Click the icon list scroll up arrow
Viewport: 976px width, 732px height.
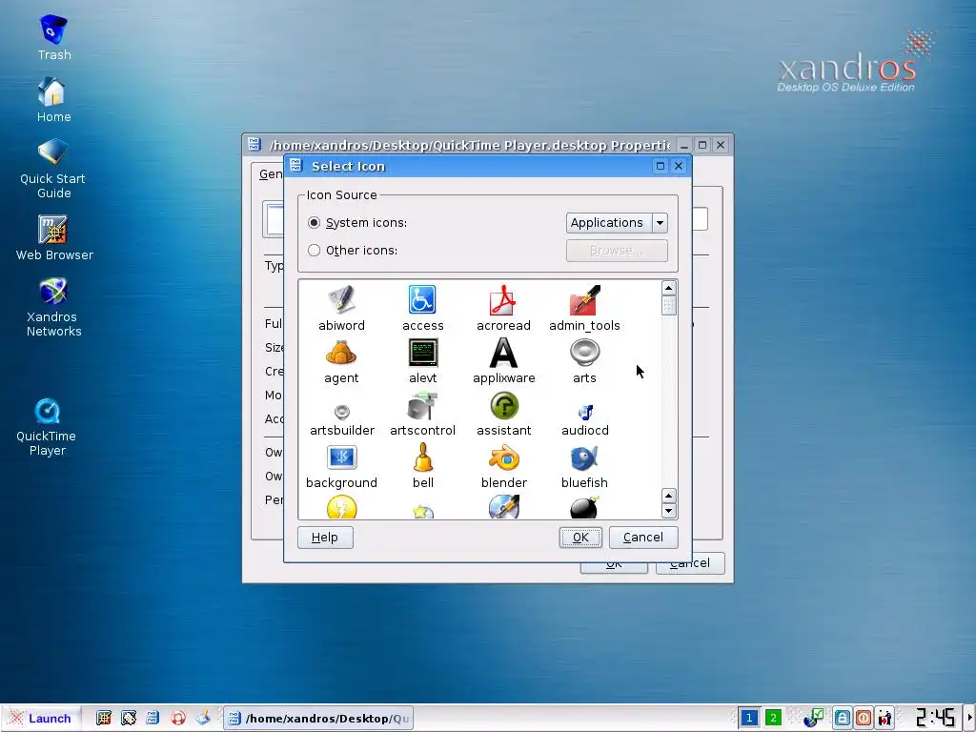pos(668,288)
